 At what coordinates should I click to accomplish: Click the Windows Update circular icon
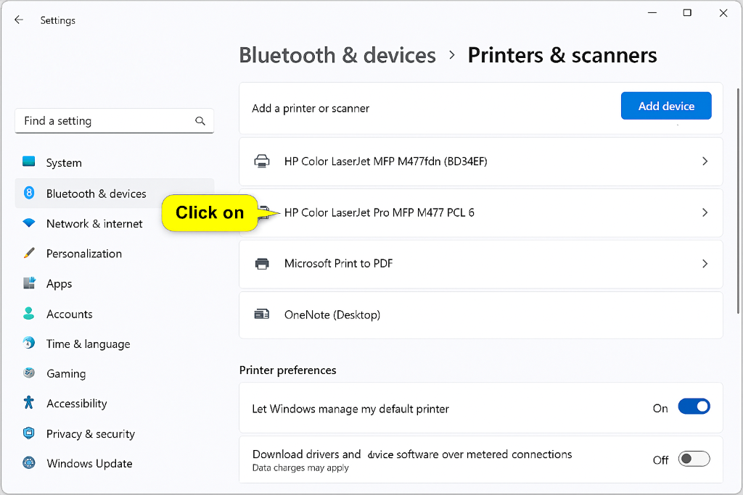(29, 463)
